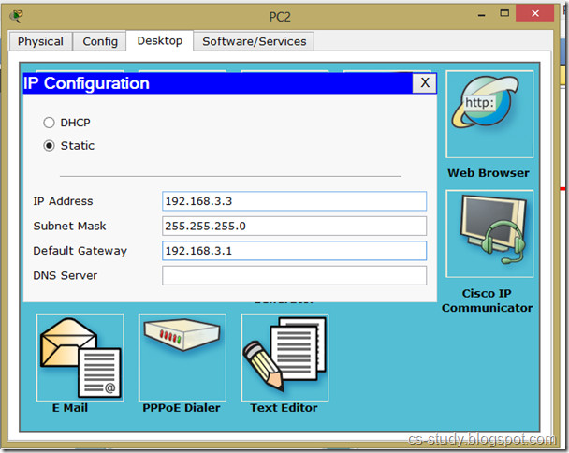Launch Cisco IP Communicator

pos(489,234)
